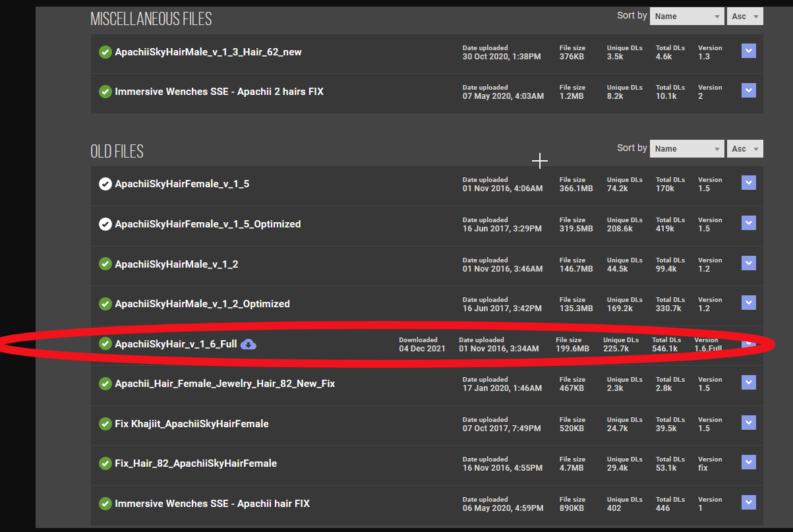Click the 208.6k unique downloads value
This screenshot has height=532, width=793.
pos(620,229)
